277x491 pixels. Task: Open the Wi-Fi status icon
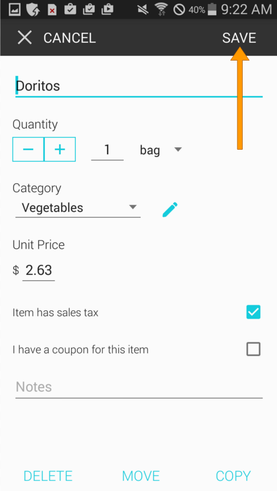point(162,9)
